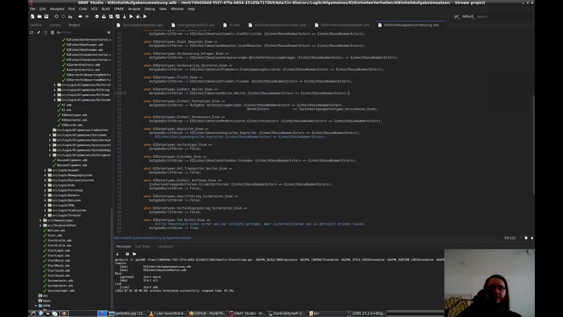Click the save messages icon in Messages panel
Viewport: 563px width, 317px height.
pyautogui.click(x=127, y=254)
